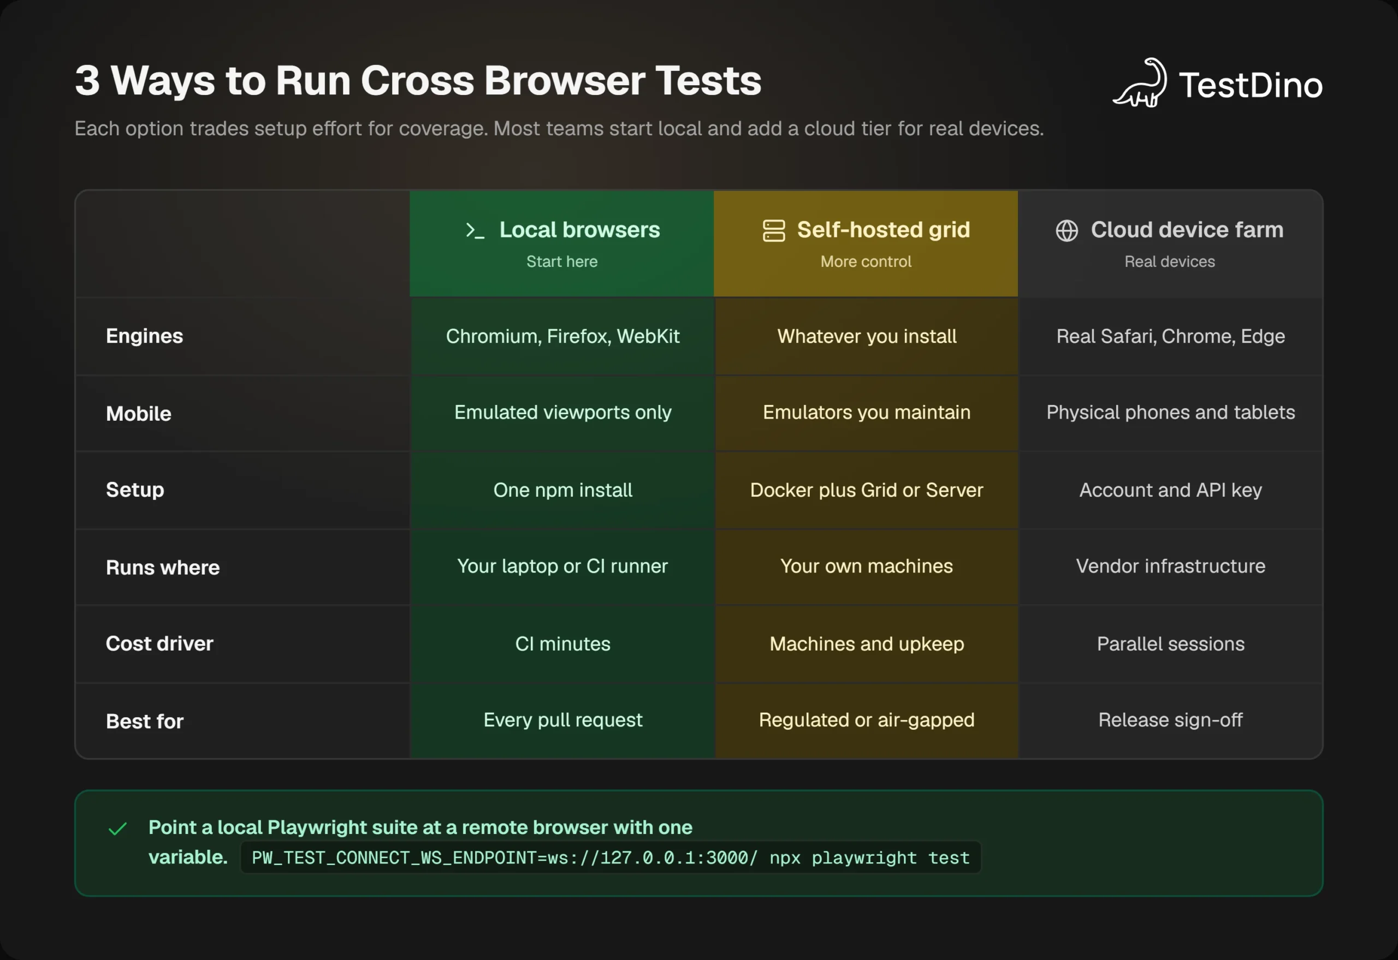Click the PW_TEST_CONNECT_WS_ENDPOINT code snippet

pos(610,857)
